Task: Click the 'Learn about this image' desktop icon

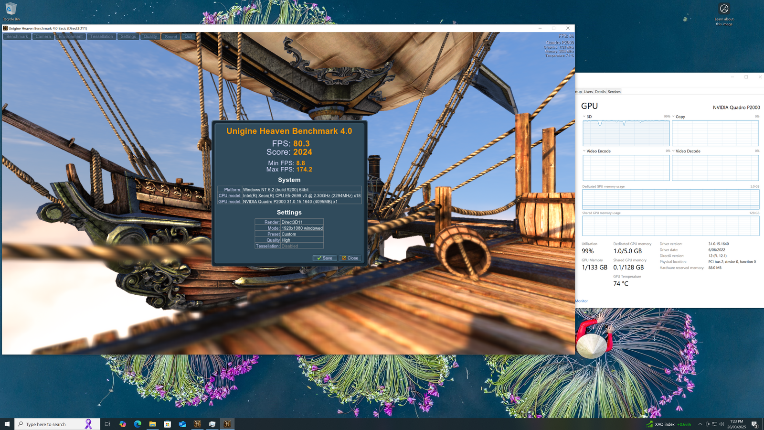Action: tap(724, 14)
